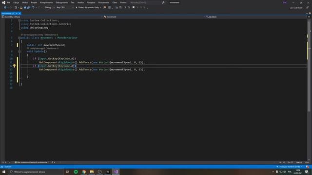Click the 'Unity Message' CodeLens link above Update

tap(37, 49)
